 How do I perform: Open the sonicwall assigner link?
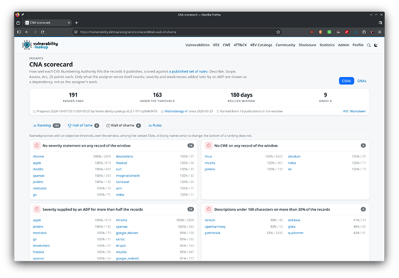click(123, 182)
